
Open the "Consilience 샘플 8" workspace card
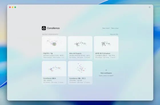[x=54, y=73]
